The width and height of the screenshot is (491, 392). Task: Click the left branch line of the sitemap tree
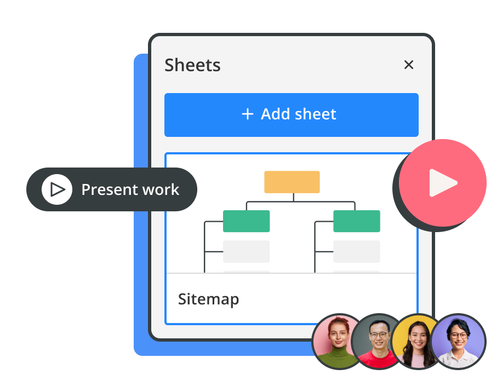(205, 246)
